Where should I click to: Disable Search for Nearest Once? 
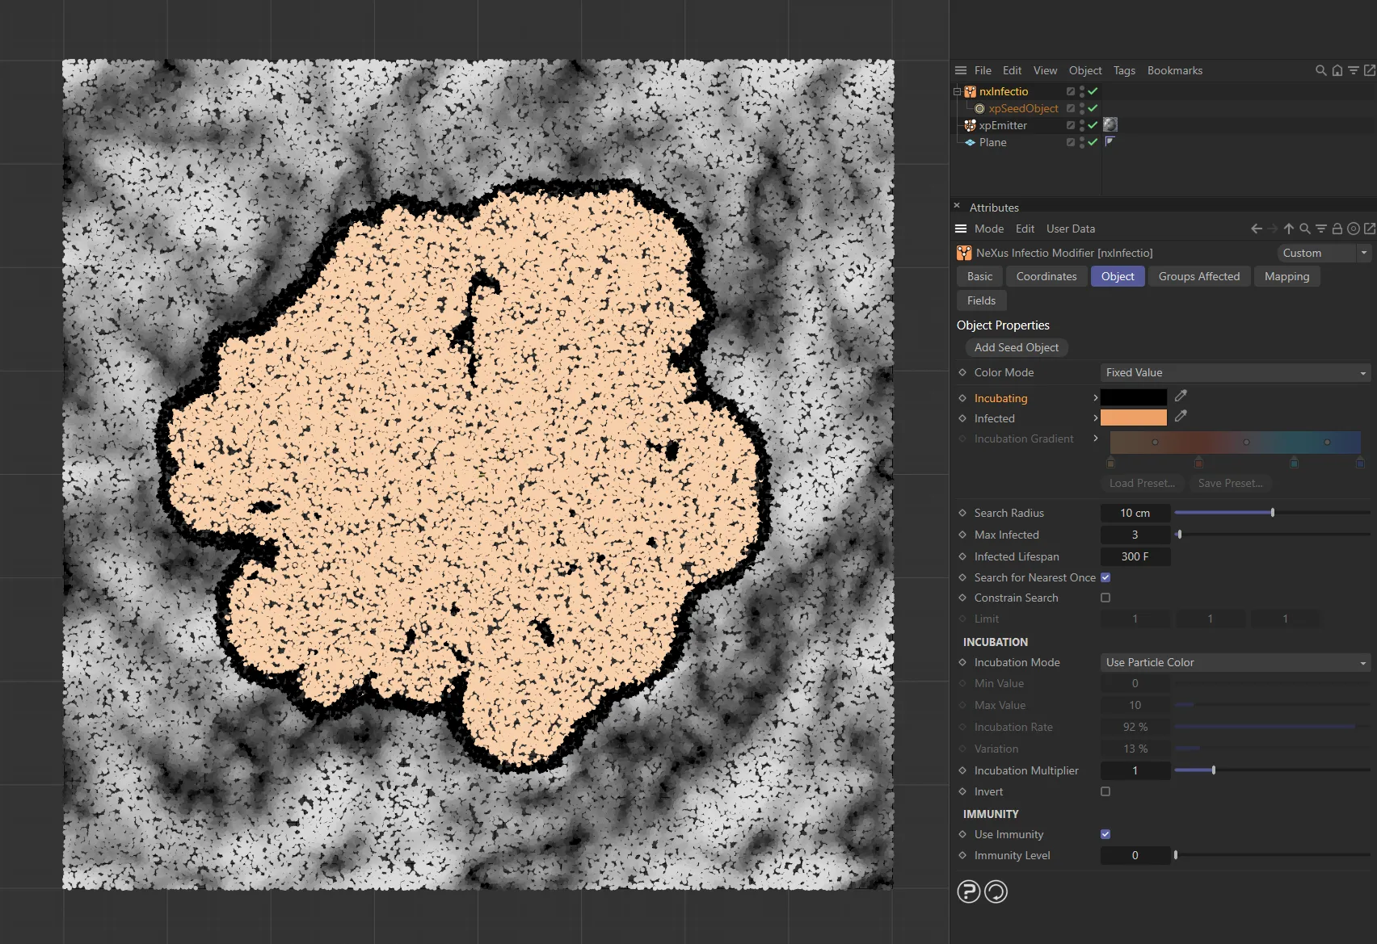[1105, 577]
